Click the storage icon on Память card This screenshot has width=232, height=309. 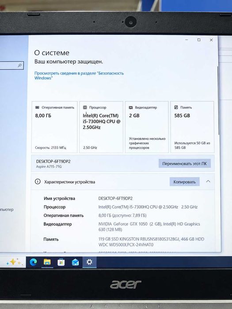[176, 107]
